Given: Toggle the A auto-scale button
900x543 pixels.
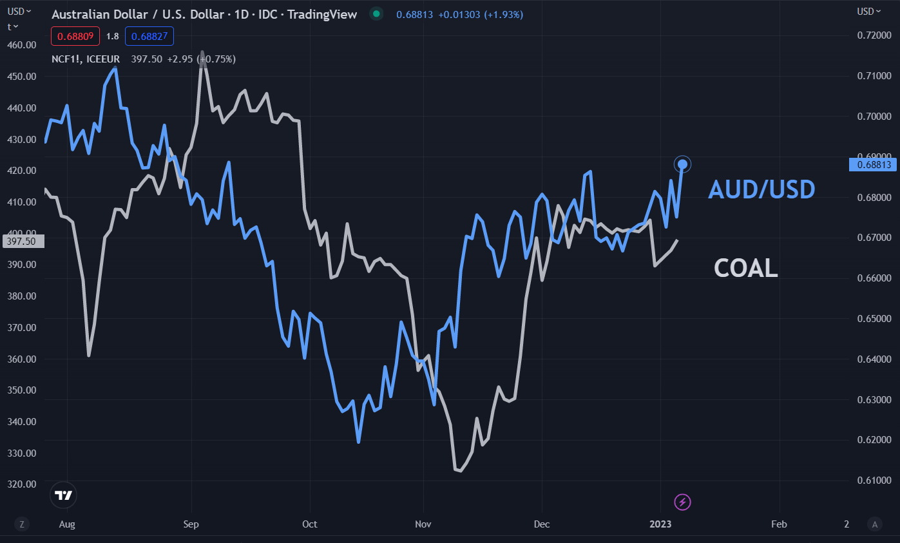Looking at the screenshot, I should [874, 524].
